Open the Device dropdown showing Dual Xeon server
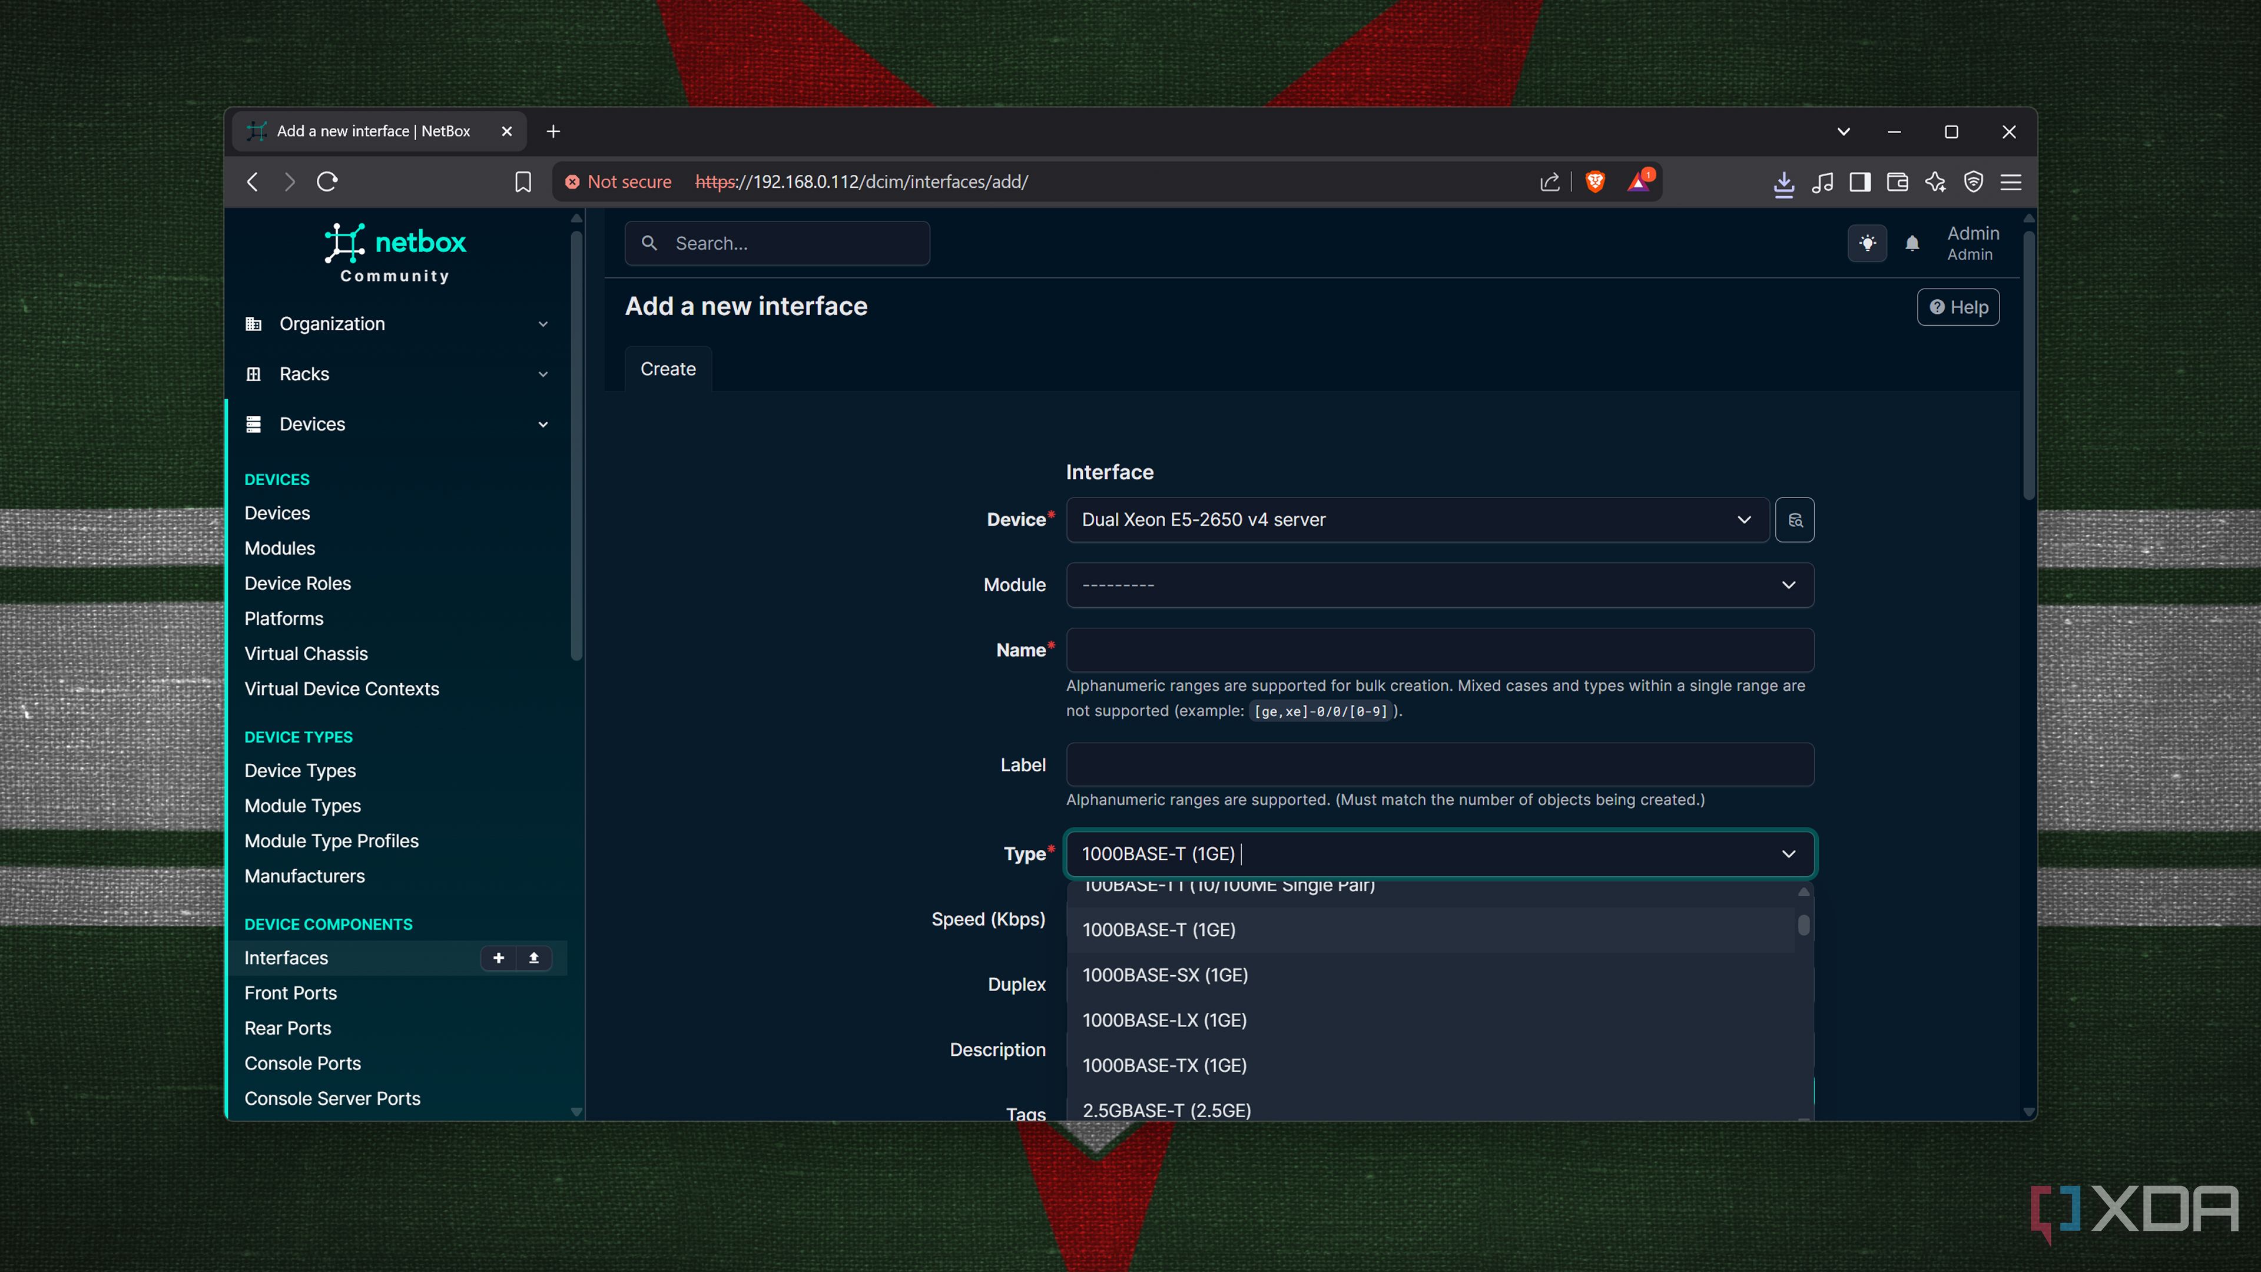 pyautogui.click(x=1415, y=519)
